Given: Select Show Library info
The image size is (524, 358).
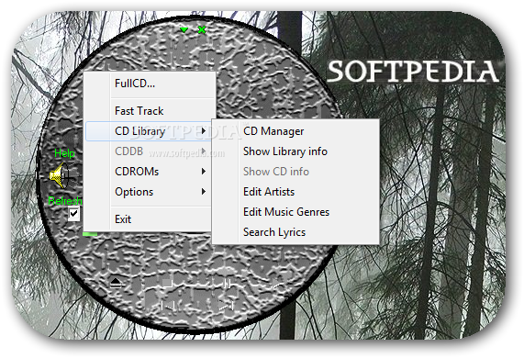Looking at the screenshot, I should click(x=295, y=151).
